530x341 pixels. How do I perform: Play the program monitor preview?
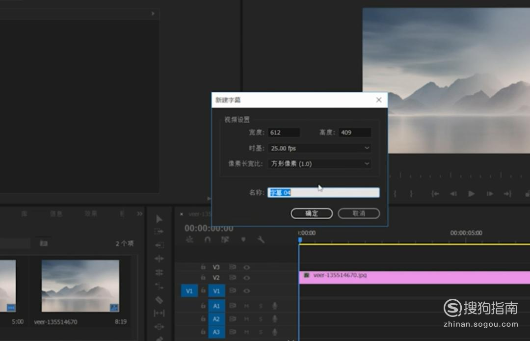click(472, 194)
